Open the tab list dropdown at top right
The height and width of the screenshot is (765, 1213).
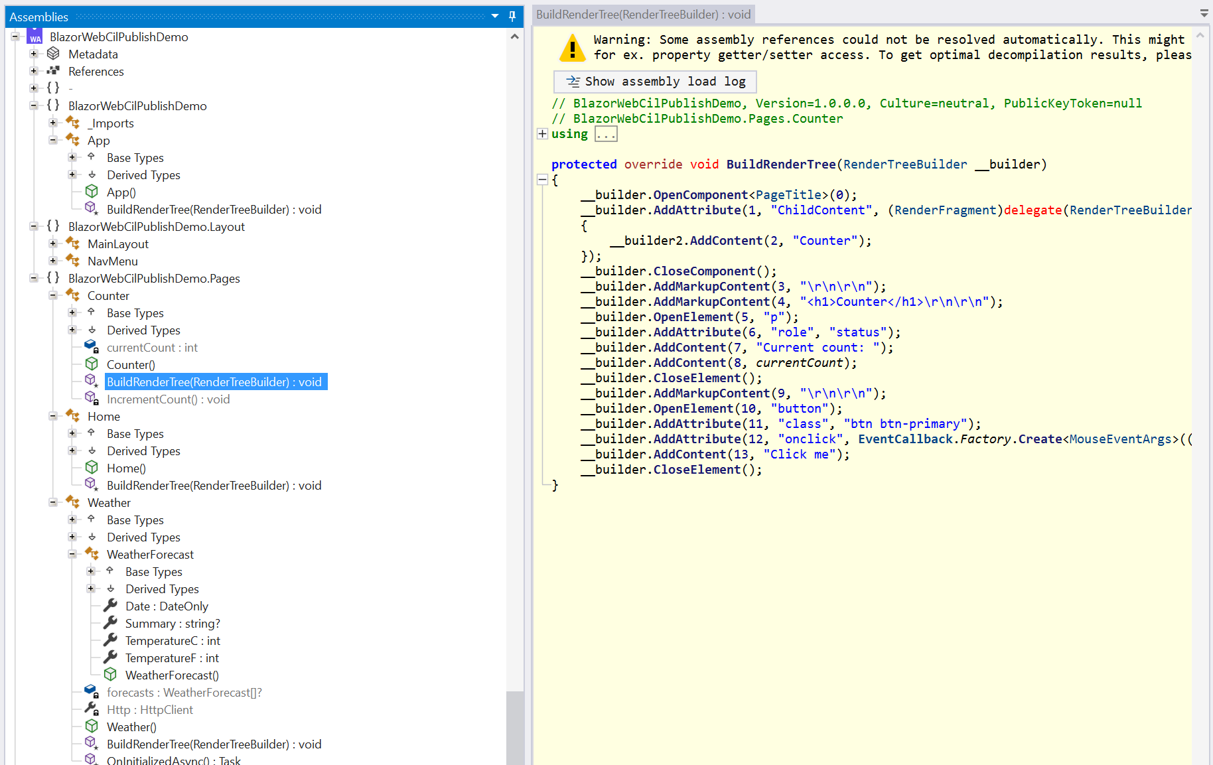(x=1204, y=14)
